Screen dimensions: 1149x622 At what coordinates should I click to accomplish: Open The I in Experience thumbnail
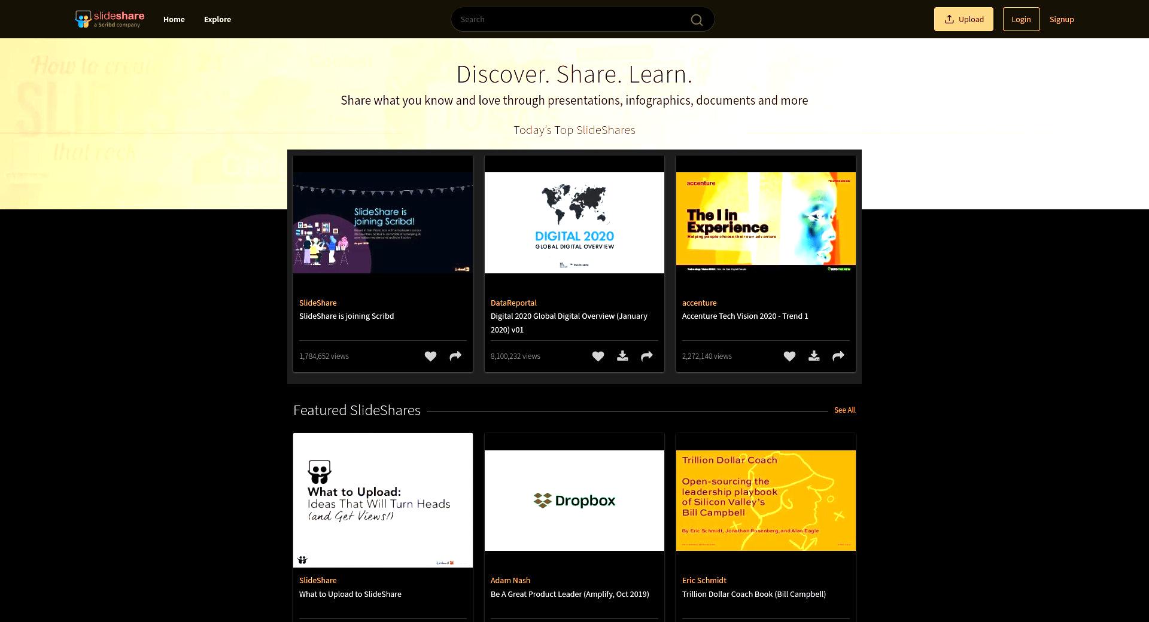[766, 222]
